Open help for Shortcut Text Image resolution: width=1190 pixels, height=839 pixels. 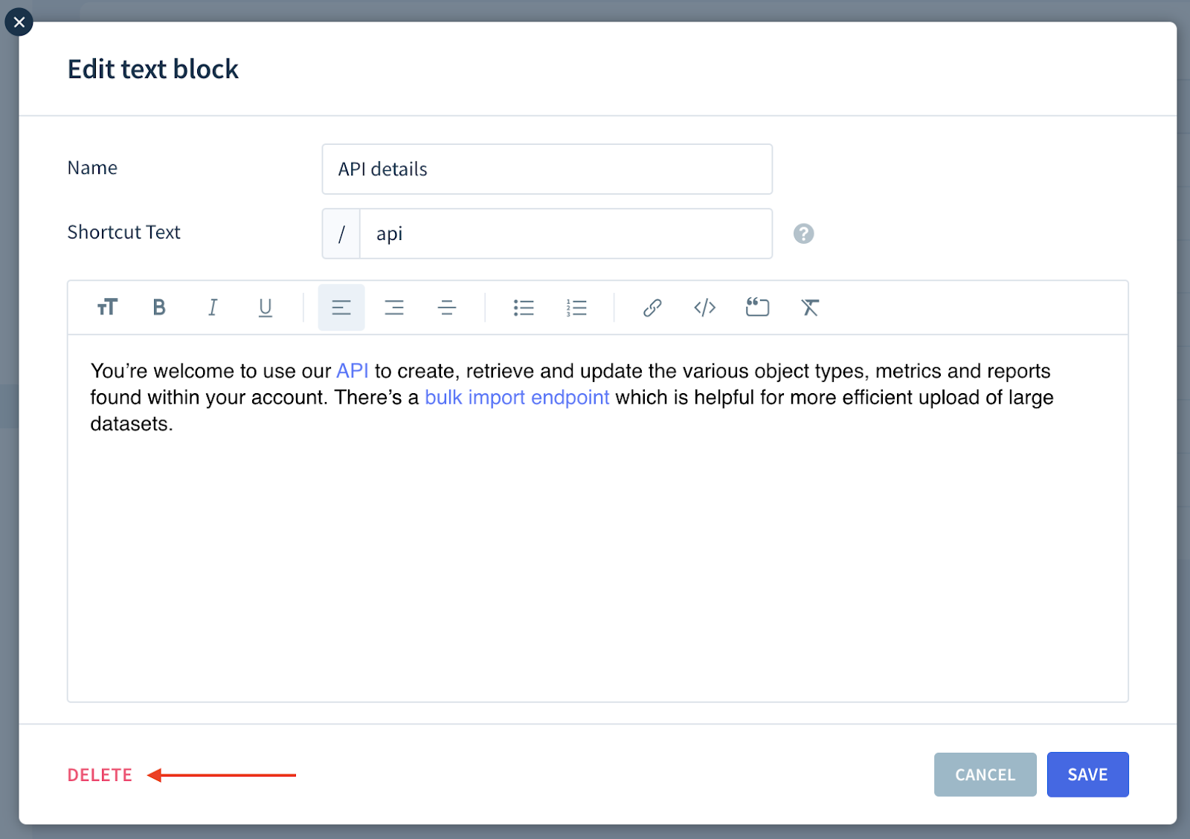tap(803, 233)
